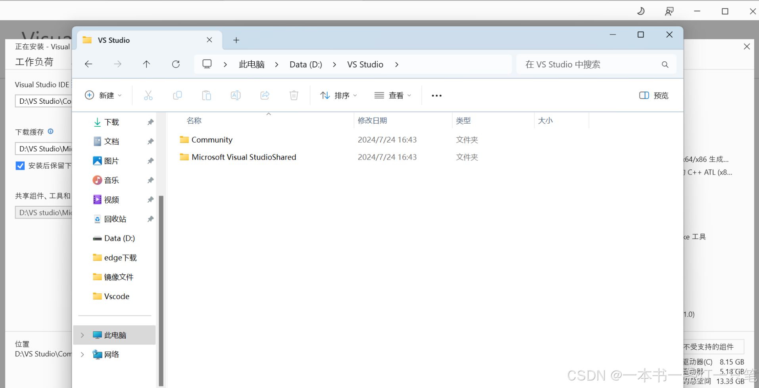Expand chevron after VS Studio breadcrumb
This screenshot has height=388, width=759.
397,65
